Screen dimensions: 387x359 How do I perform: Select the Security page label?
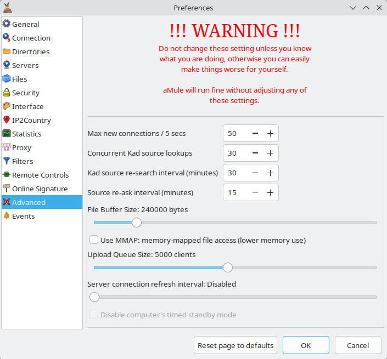[26, 93]
